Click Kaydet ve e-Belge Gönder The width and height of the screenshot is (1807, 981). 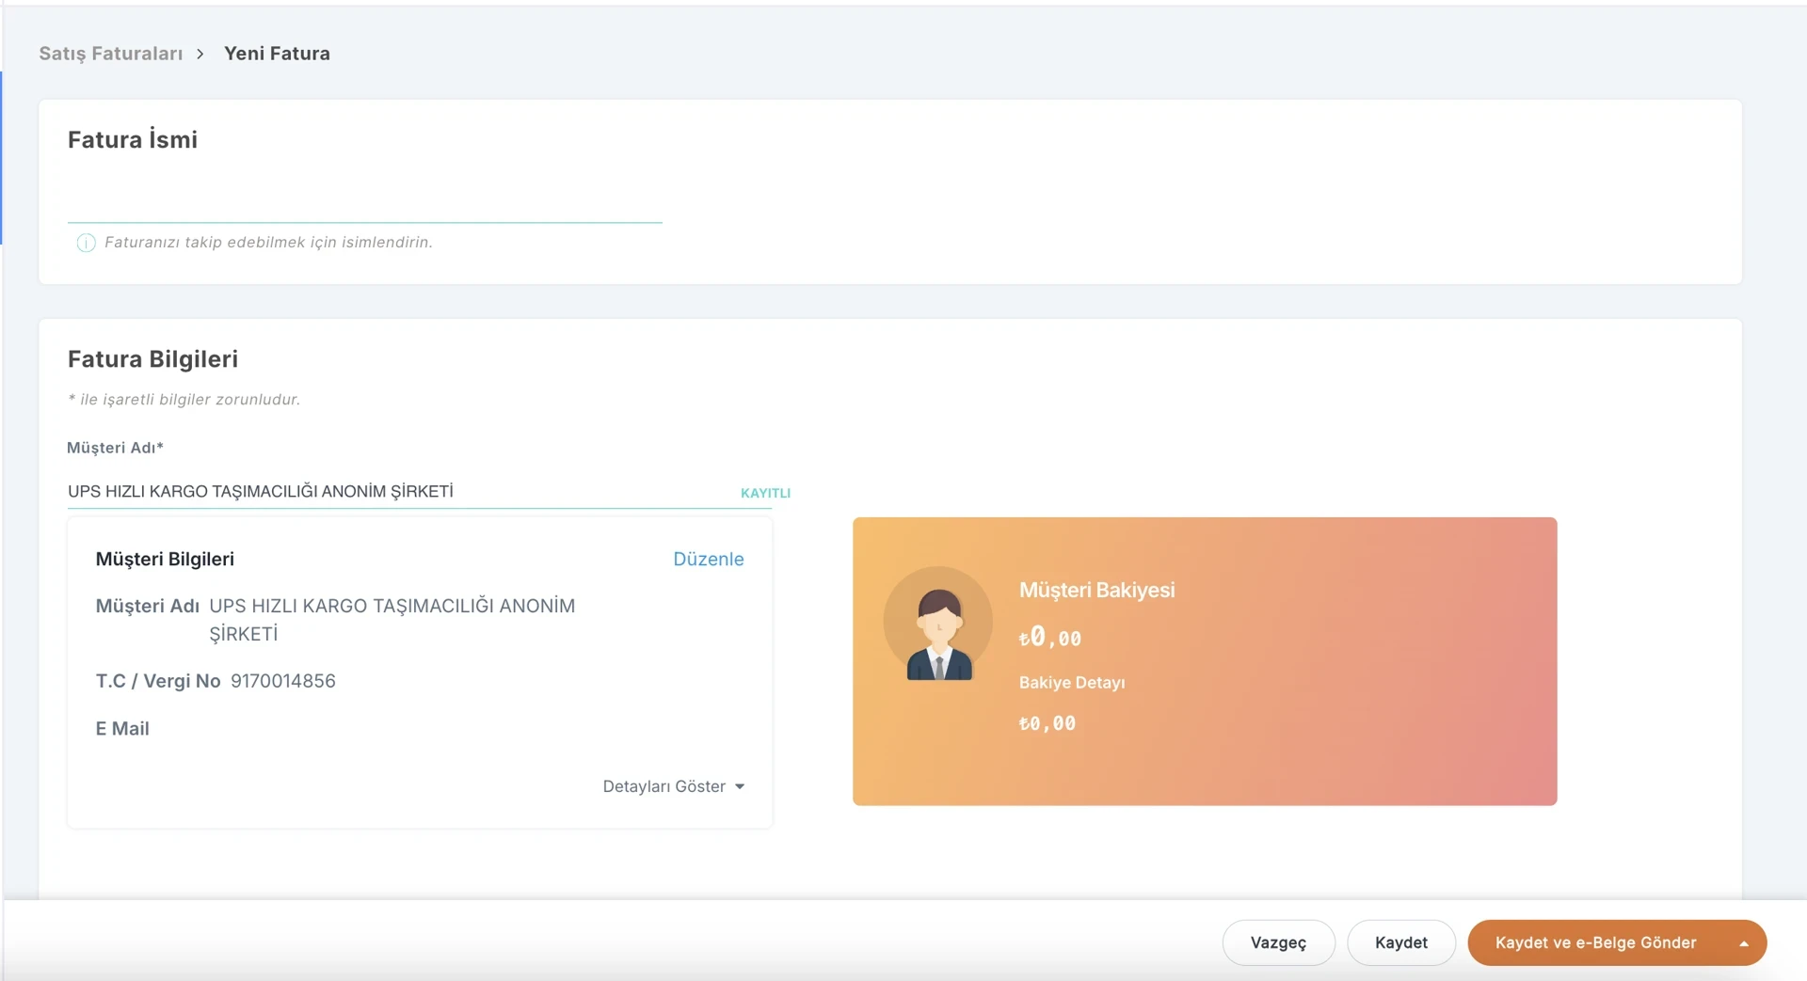pyautogui.click(x=1596, y=942)
